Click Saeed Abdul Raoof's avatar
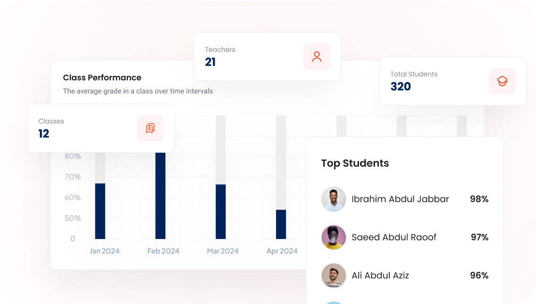 tap(334, 237)
